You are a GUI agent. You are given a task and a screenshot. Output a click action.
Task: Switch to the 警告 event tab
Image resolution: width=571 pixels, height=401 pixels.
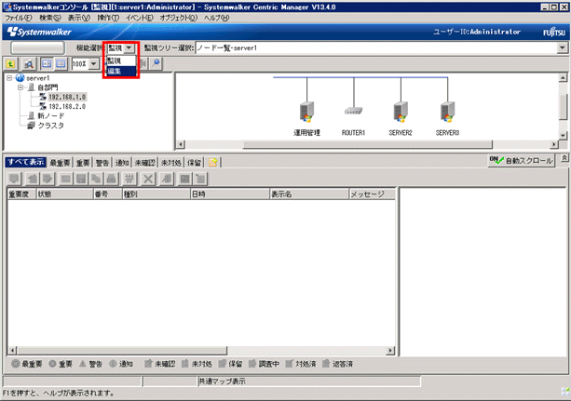pyautogui.click(x=102, y=163)
